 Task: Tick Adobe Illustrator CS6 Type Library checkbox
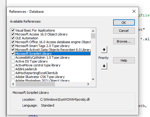click(x=13, y=77)
